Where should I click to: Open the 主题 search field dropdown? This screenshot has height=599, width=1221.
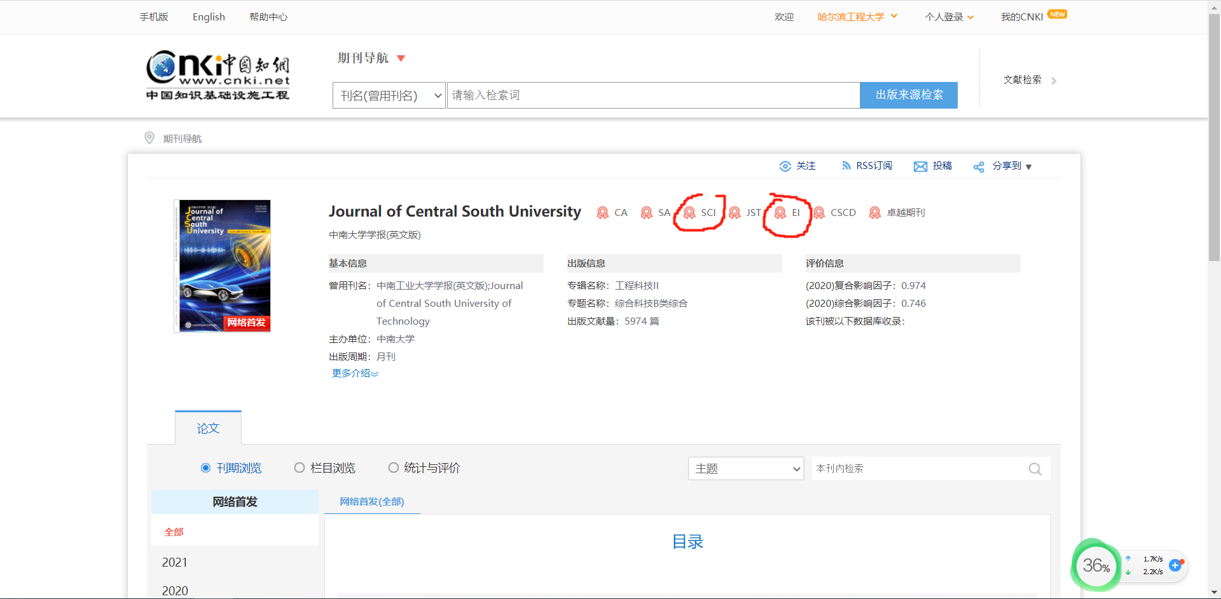pyautogui.click(x=745, y=468)
